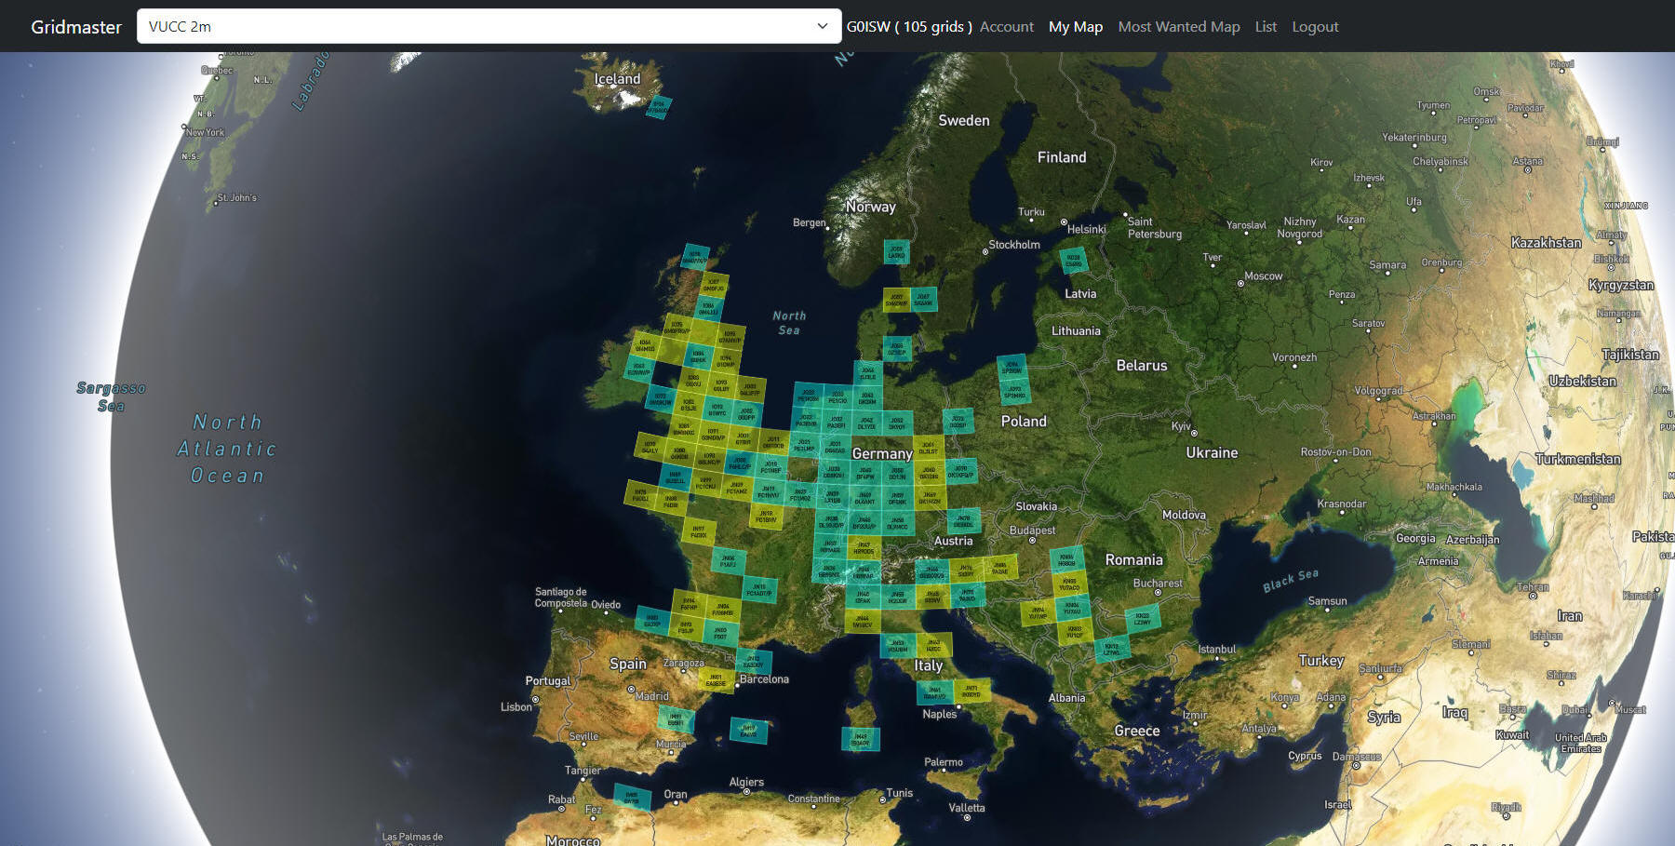
Task: Click the G0ISW (105 grids) callsign text
Action: 909,27
